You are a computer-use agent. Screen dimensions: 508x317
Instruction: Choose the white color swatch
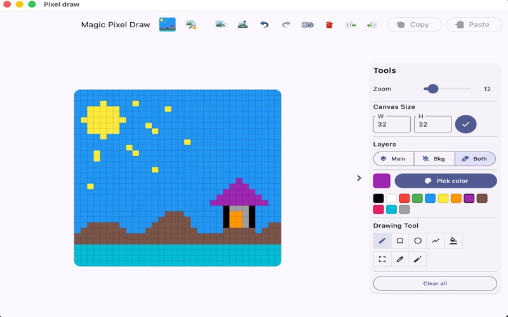[x=391, y=198]
